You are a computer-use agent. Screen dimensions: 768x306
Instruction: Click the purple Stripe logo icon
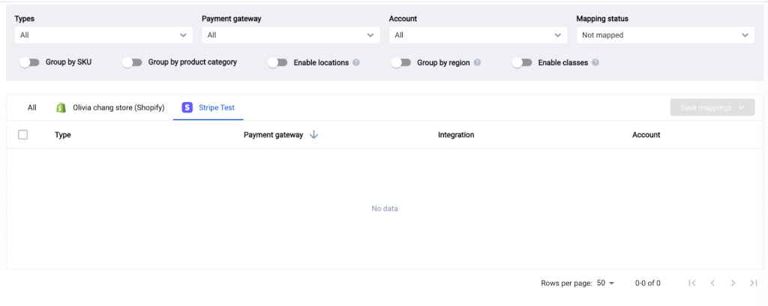tap(187, 108)
